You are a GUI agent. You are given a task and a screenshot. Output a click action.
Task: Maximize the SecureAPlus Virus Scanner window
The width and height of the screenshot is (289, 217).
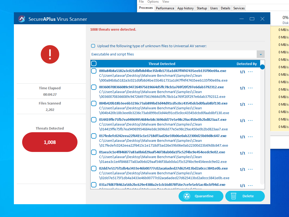pyautogui.click(x=252, y=19)
